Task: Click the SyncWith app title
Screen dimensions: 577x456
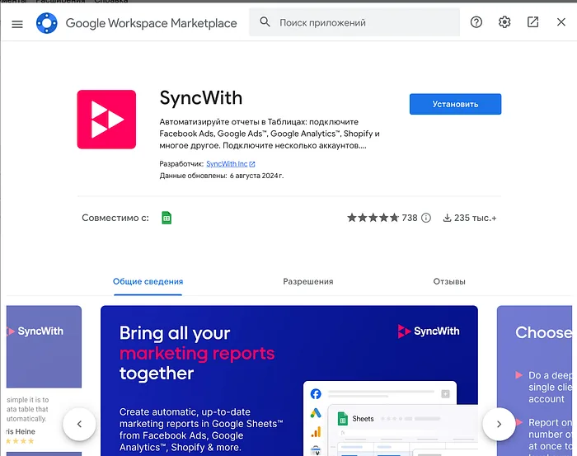Action: (201, 98)
